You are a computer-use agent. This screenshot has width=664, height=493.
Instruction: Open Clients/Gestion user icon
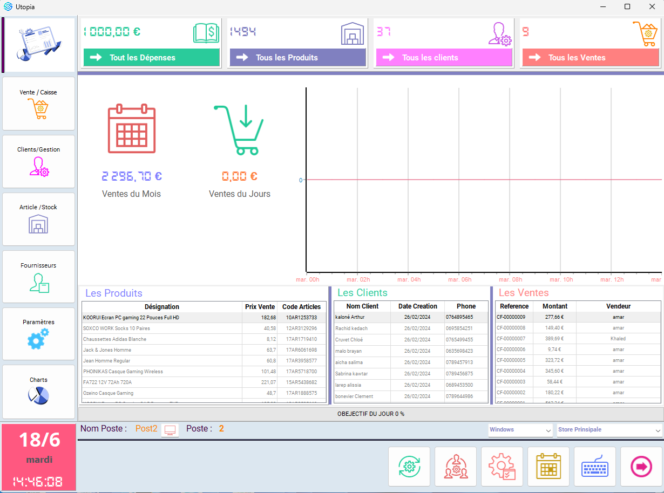tap(38, 167)
